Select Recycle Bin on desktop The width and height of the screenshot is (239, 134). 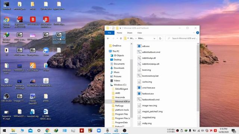coord(6,83)
